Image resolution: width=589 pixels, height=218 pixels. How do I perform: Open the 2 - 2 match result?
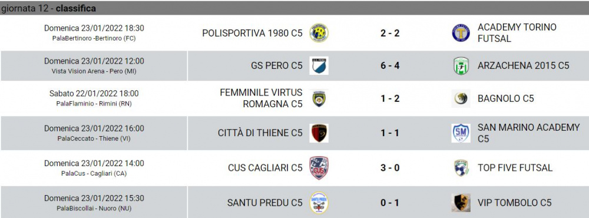pyautogui.click(x=390, y=33)
